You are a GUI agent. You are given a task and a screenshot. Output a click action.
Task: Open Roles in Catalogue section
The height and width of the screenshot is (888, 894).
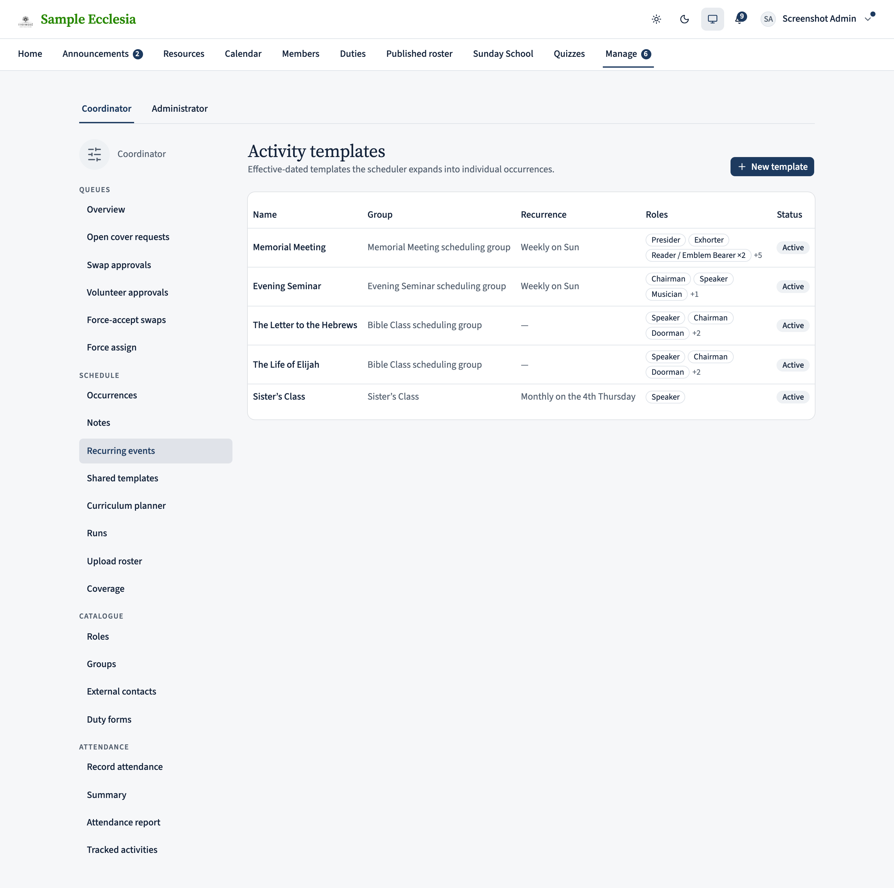[x=155, y=636]
